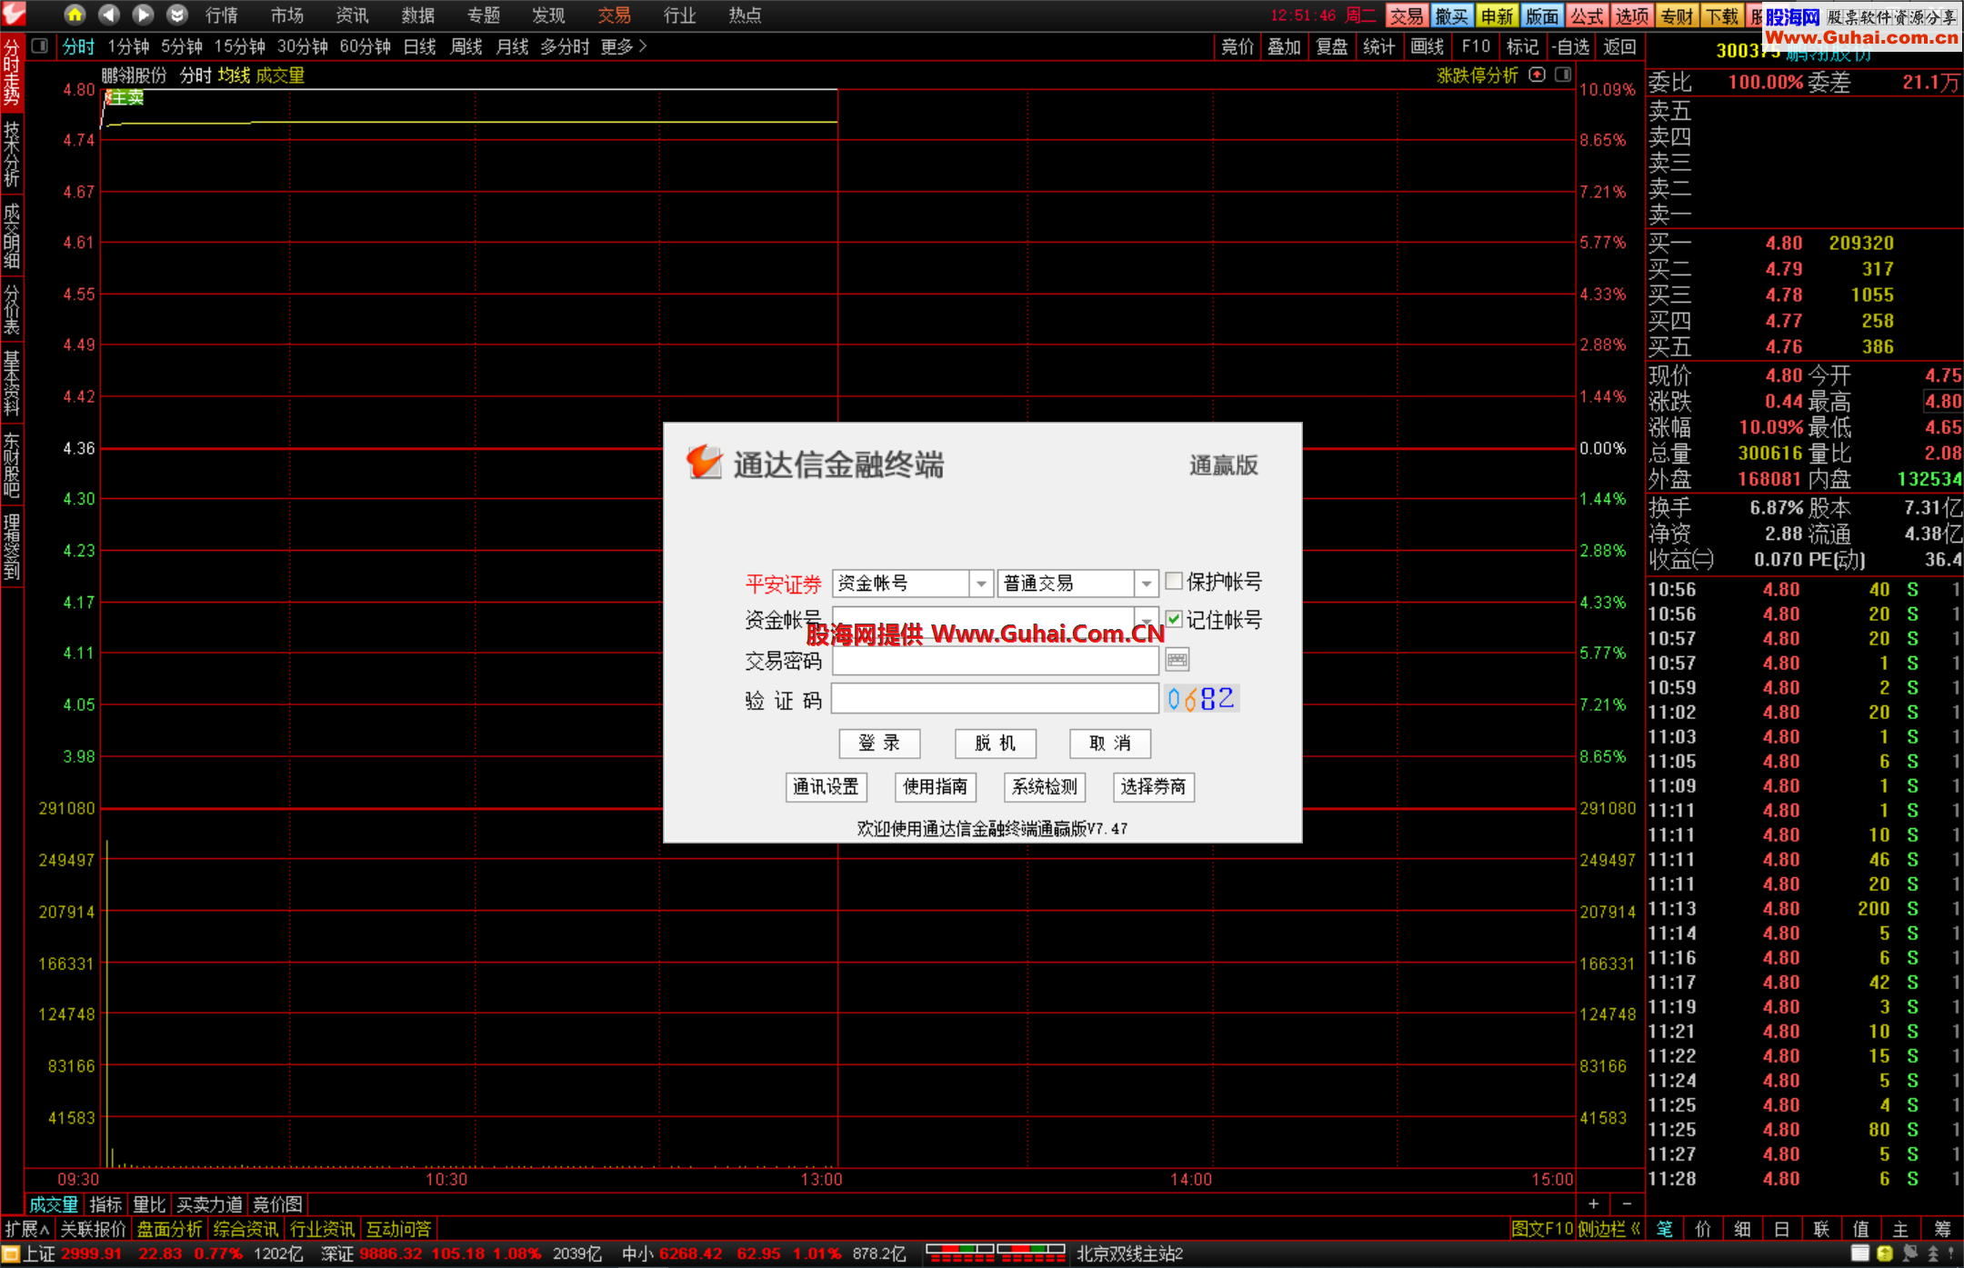Switch to 价 view in bottom-right tabs

1703,1229
